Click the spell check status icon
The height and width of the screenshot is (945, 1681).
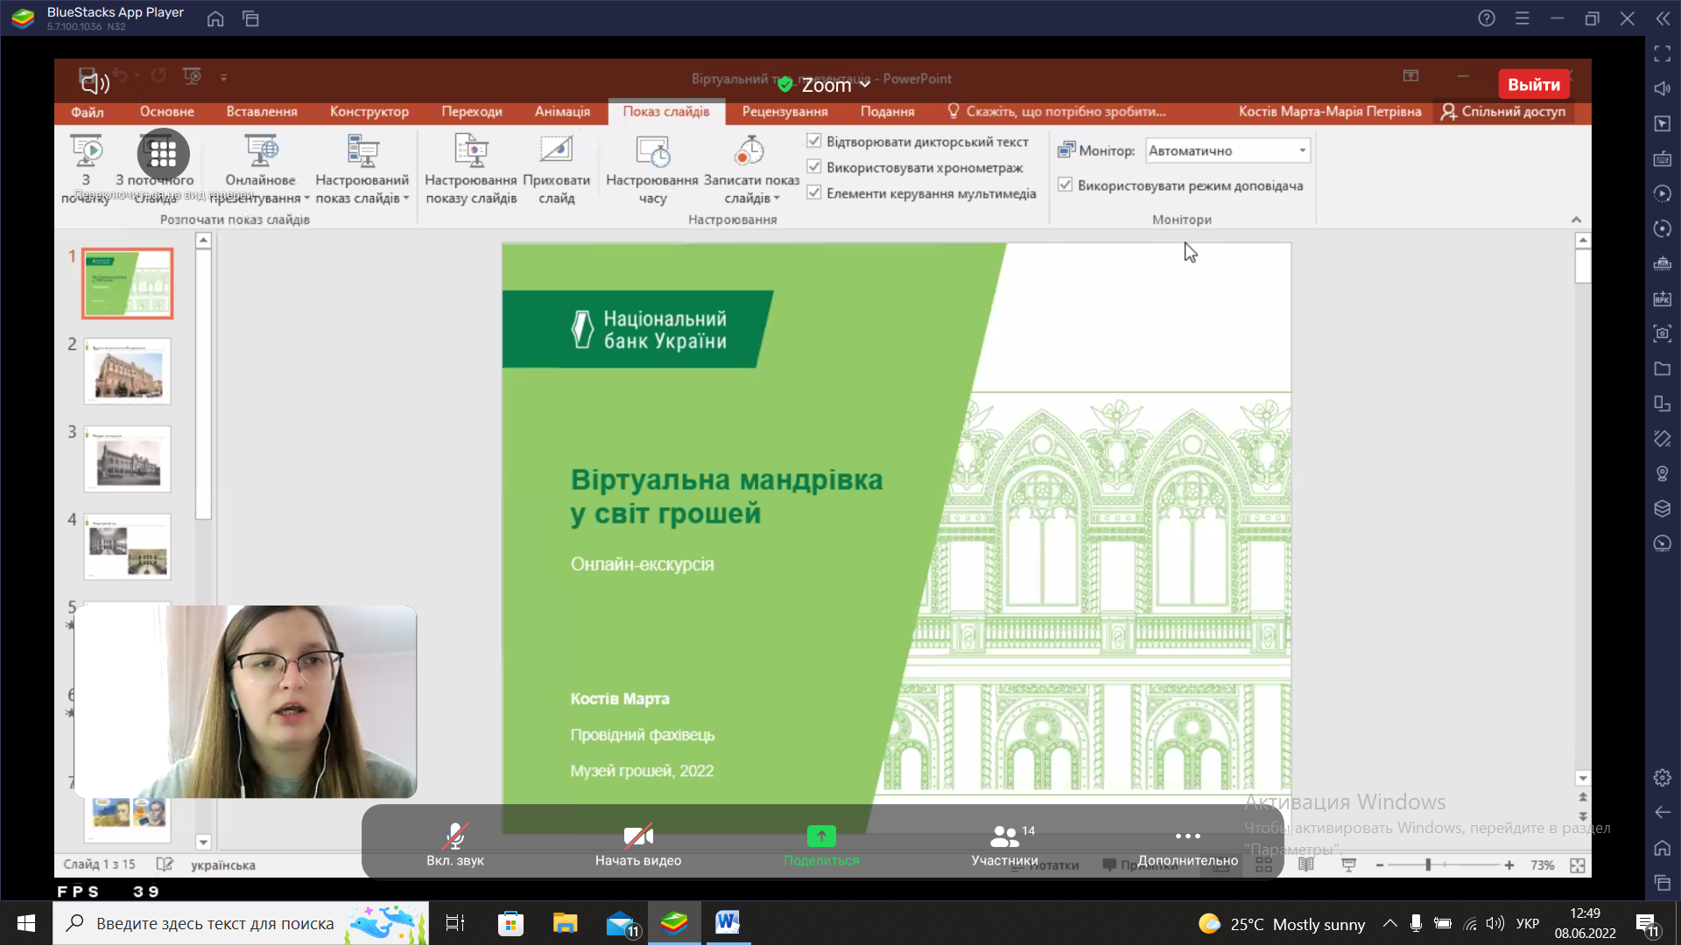click(165, 864)
